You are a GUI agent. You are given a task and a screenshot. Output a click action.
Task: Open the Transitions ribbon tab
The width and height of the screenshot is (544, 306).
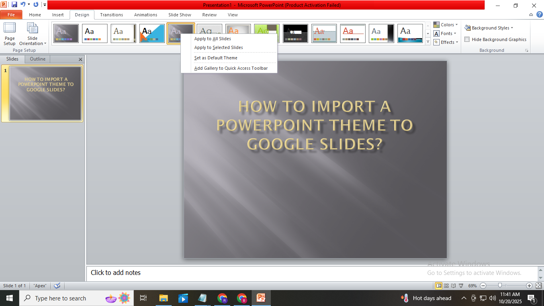pos(112,15)
